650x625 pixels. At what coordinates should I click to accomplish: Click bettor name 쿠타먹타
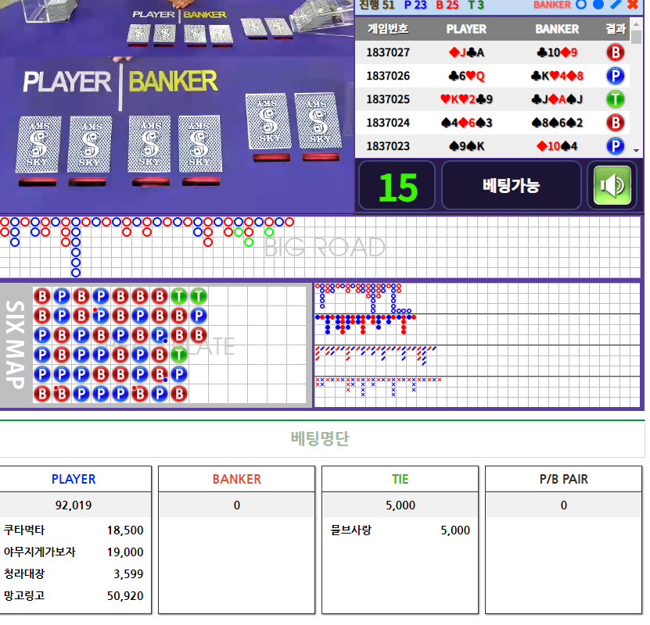(x=24, y=530)
